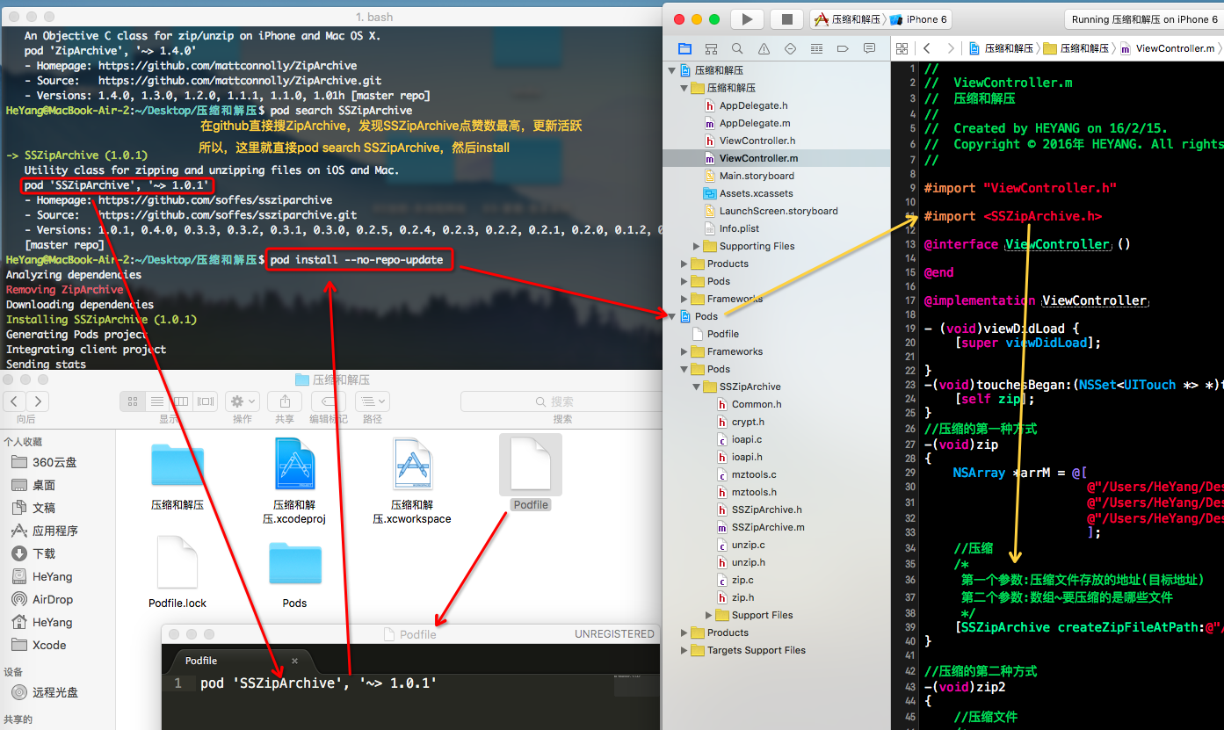This screenshot has height=730, width=1224.
Task: Click the Finder edit tags button
Action: pos(329,401)
